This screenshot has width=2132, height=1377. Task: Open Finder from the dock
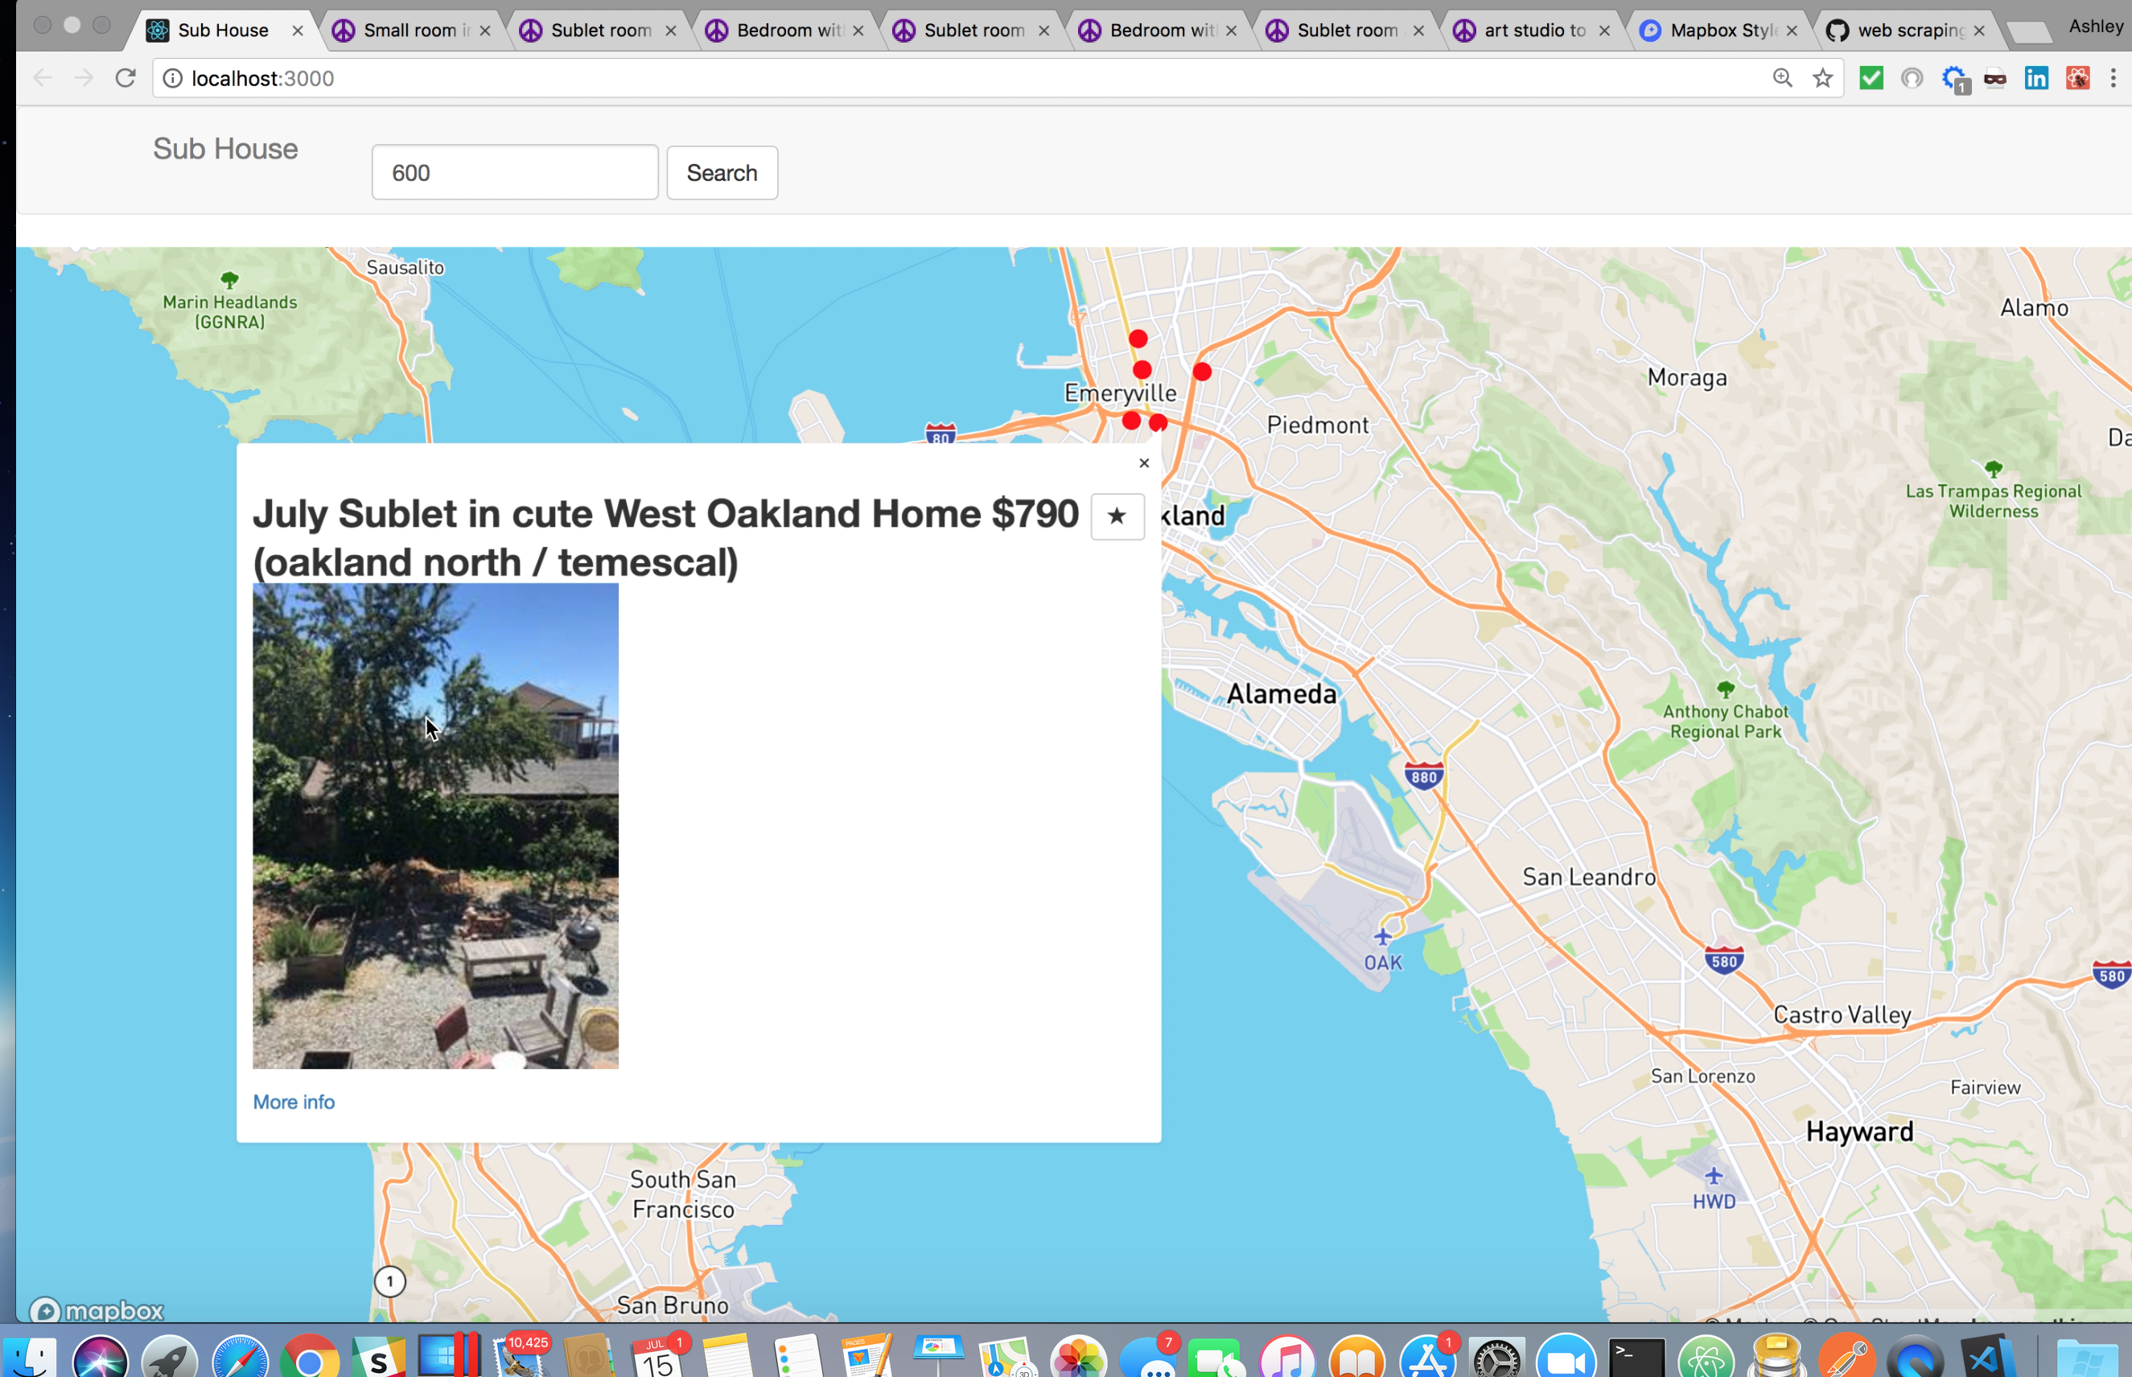click(x=29, y=1358)
